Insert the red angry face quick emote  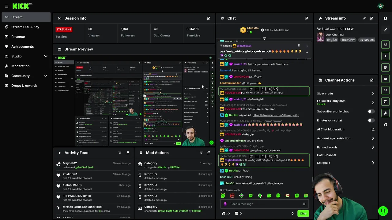click(232, 196)
